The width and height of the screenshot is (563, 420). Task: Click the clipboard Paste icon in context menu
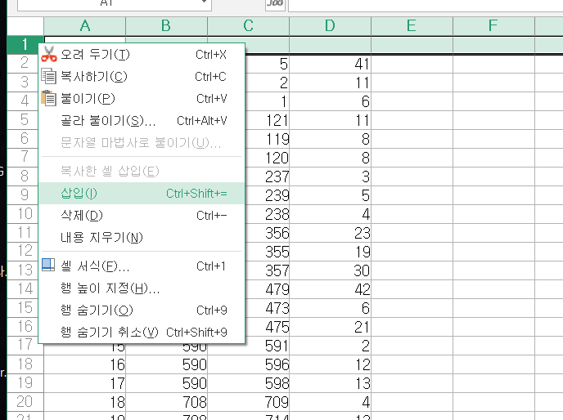[48, 98]
